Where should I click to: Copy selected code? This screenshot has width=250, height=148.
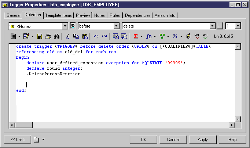[76, 36]
